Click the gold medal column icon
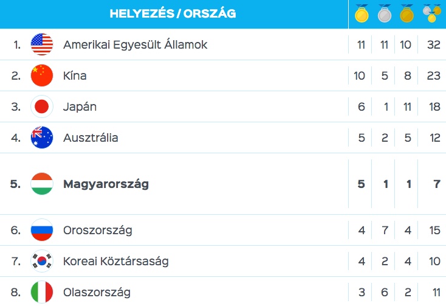Image resolution: width=446 pixels, height=306 pixels. 362,13
